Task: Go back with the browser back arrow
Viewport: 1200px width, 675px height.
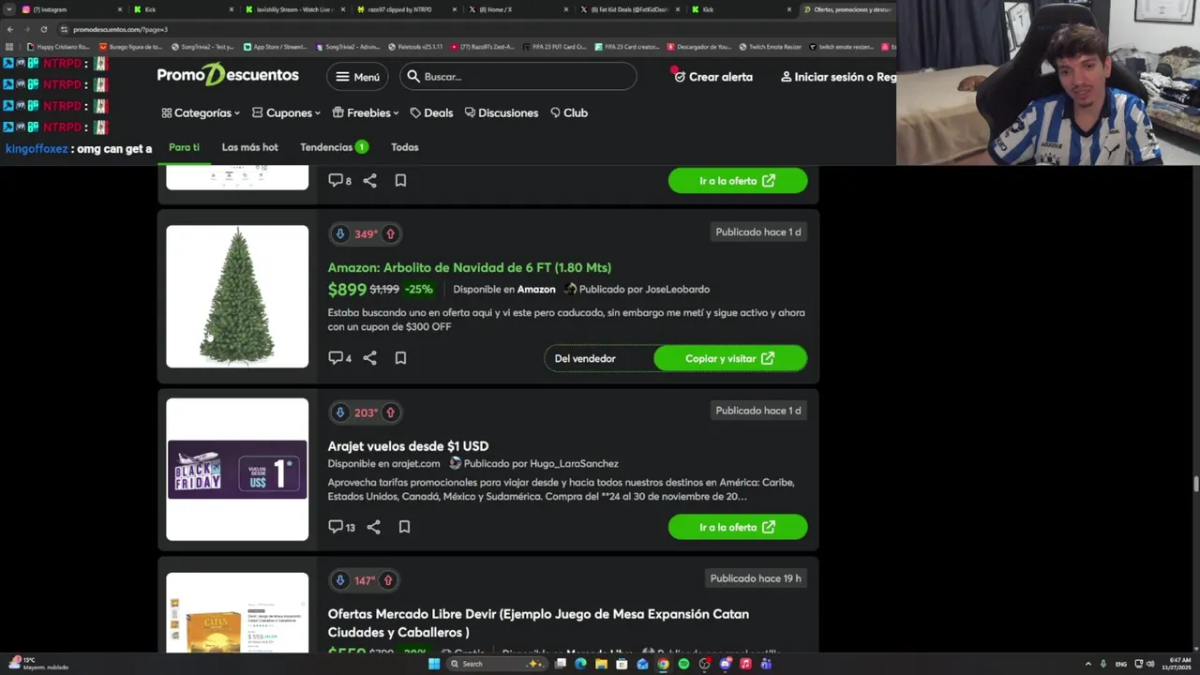Action: pos(9,29)
